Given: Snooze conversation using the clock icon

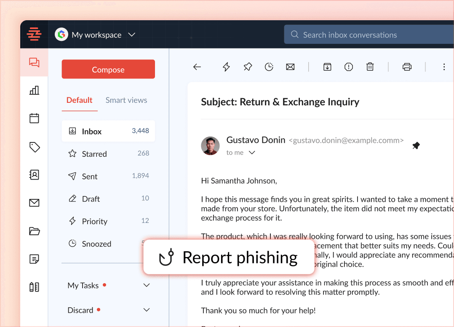Looking at the screenshot, I should tap(269, 67).
